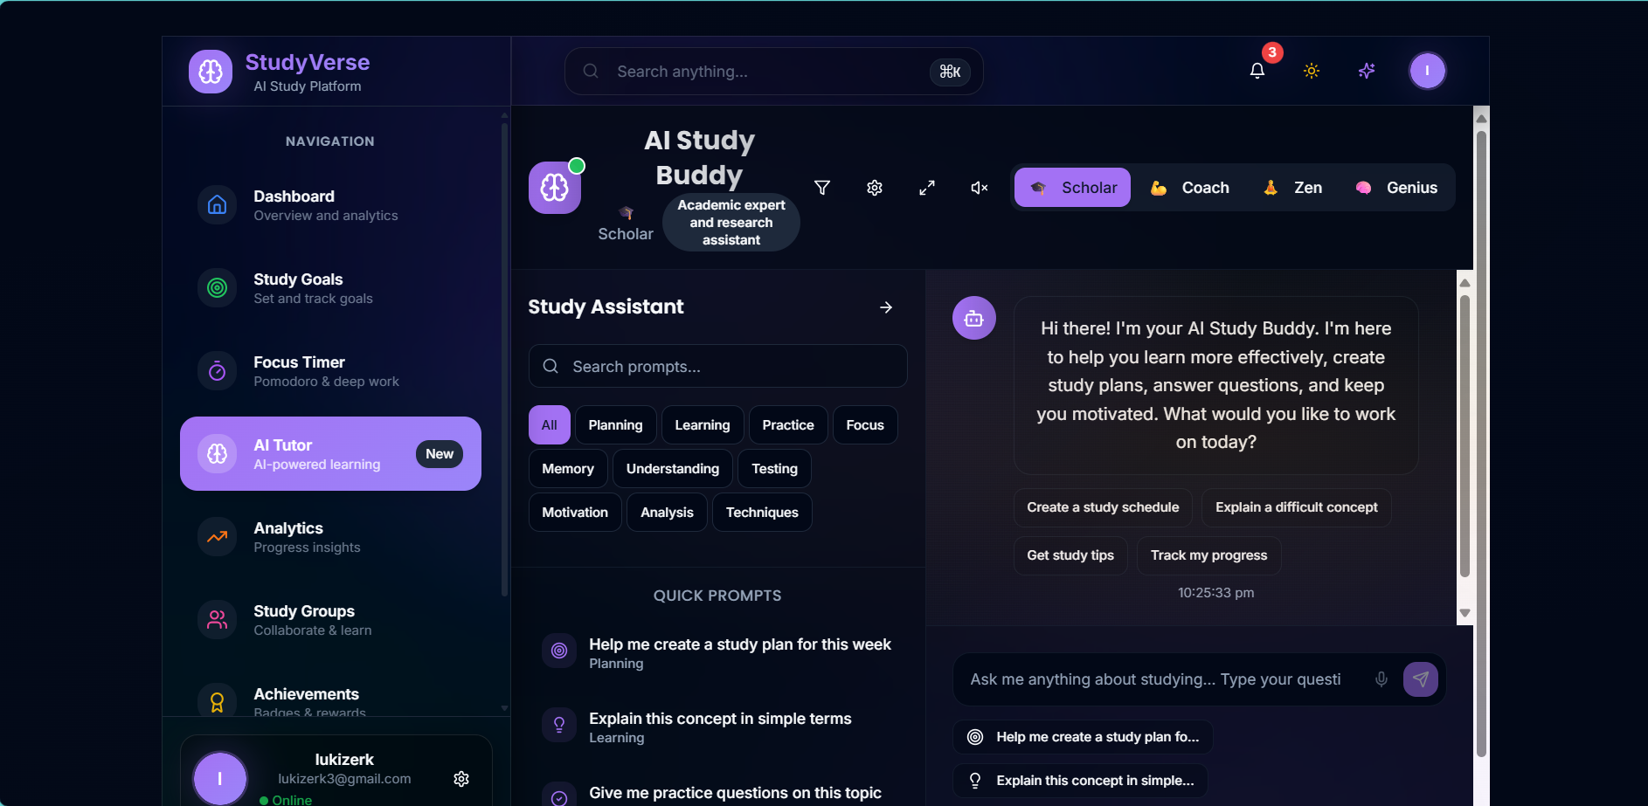Screen dimensions: 1648x806
Task: Filter prompts by Testing
Action: pyautogui.click(x=775, y=469)
